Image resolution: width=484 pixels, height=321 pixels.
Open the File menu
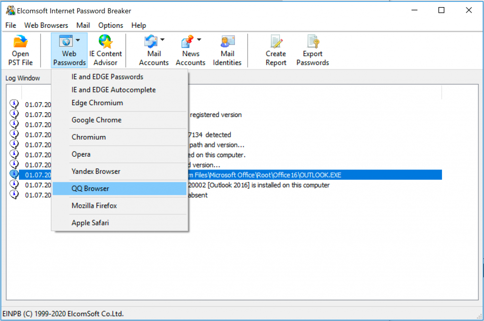10,25
